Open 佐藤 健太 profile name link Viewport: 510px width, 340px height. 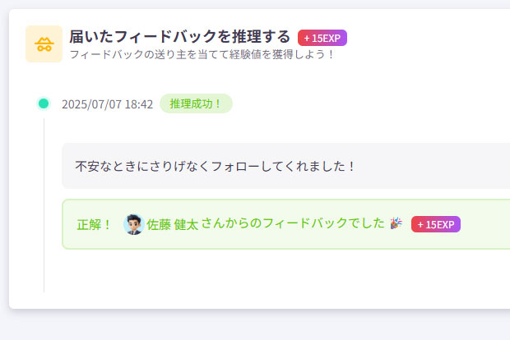click(173, 224)
